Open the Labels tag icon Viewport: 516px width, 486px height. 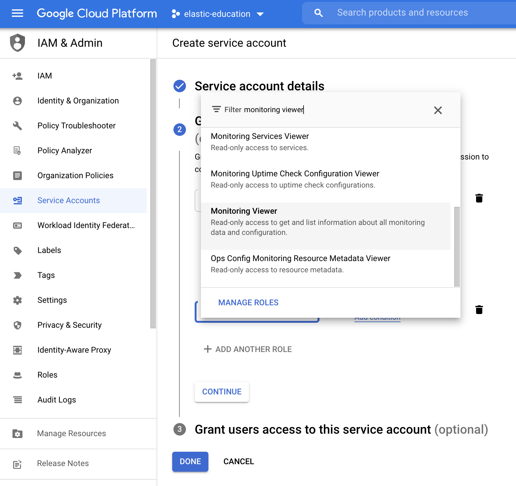click(x=17, y=250)
